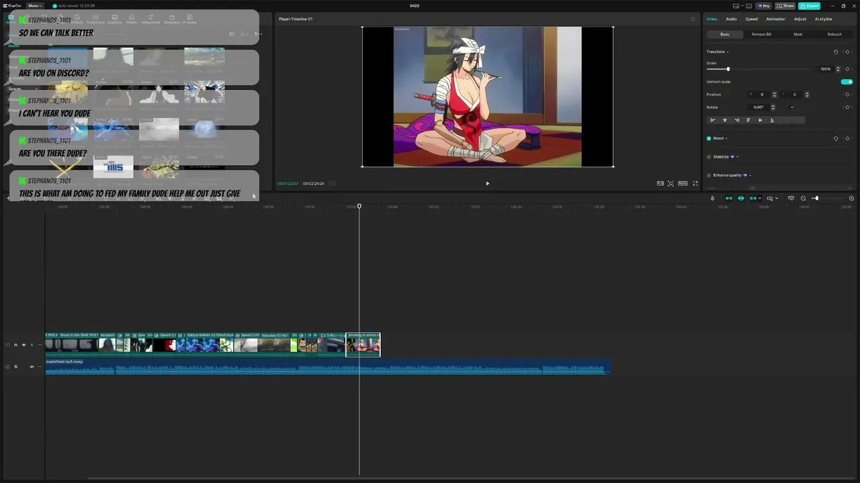This screenshot has height=483, width=860.
Task: Align clip to the top
Action: (x=748, y=120)
